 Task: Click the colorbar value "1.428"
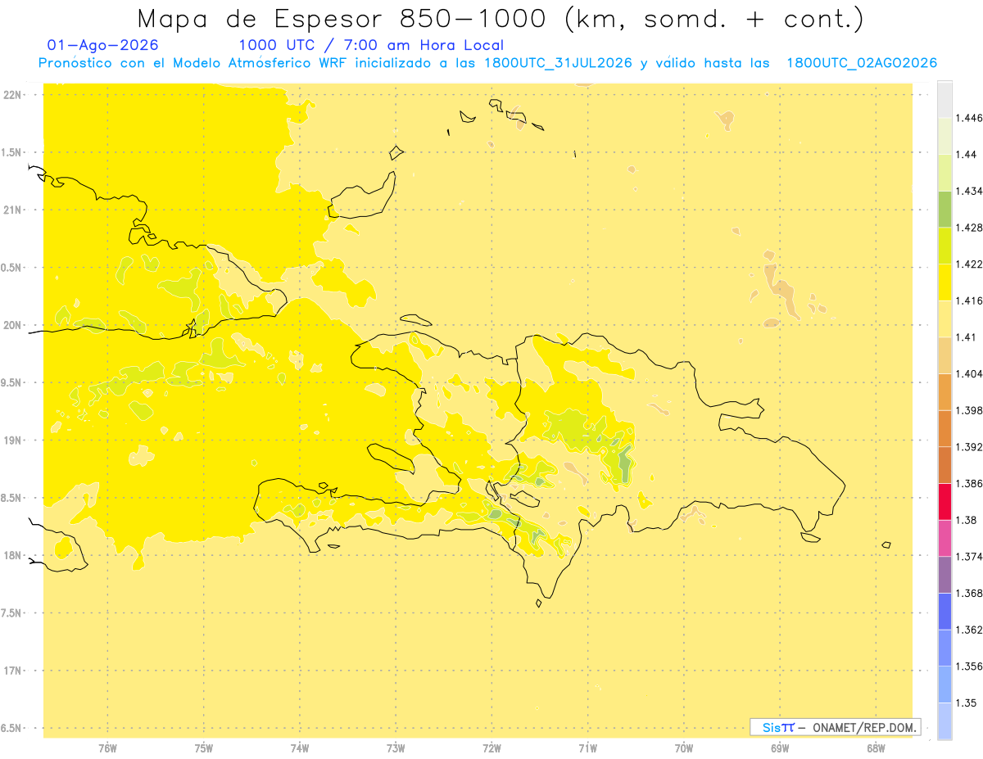click(x=969, y=228)
